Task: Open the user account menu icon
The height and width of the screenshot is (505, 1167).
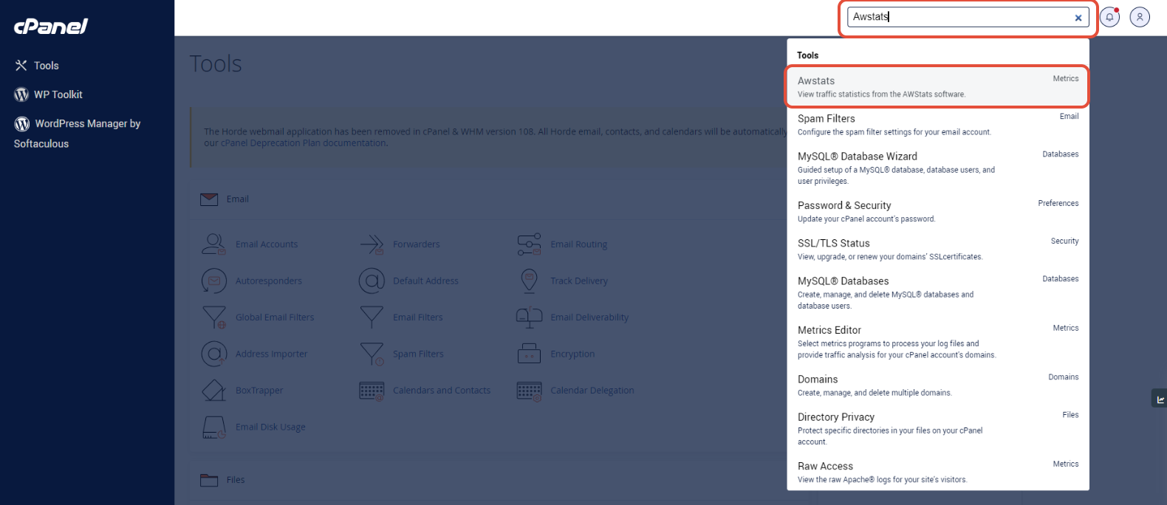Action: pyautogui.click(x=1140, y=17)
